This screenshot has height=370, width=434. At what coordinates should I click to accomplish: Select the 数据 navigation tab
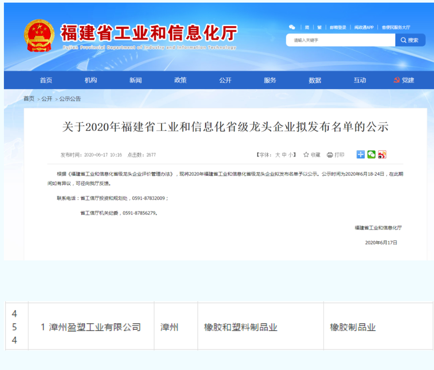[315, 80]
